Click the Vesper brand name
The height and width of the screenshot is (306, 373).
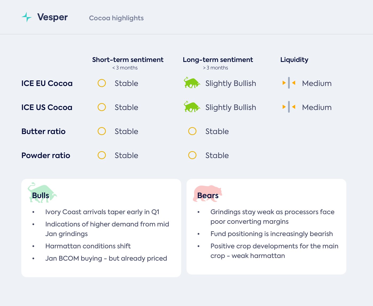(52, 17)
